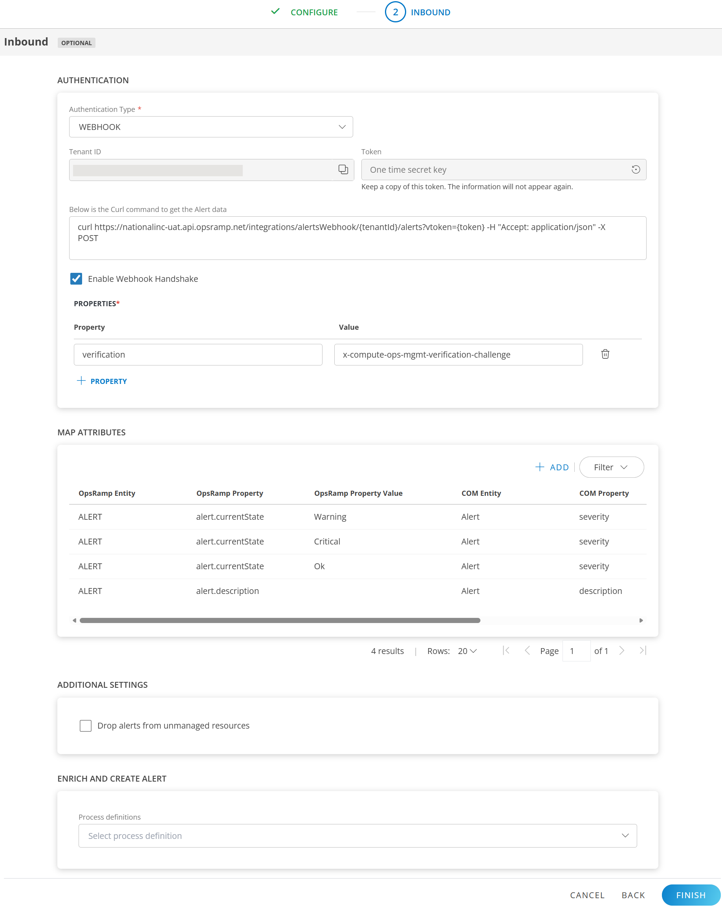Click the FINISH button
Image resolution: width=722 pixels, height=908 pixels.
pos(691,895)
